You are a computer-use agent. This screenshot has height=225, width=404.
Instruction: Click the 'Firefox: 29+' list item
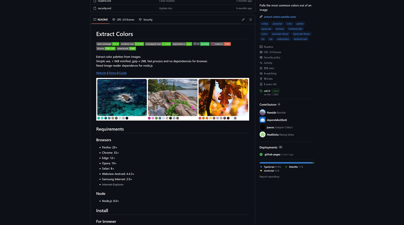pos(110,147)
